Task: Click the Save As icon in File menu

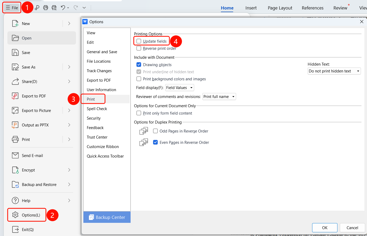Action: click(x=15, y=67)
